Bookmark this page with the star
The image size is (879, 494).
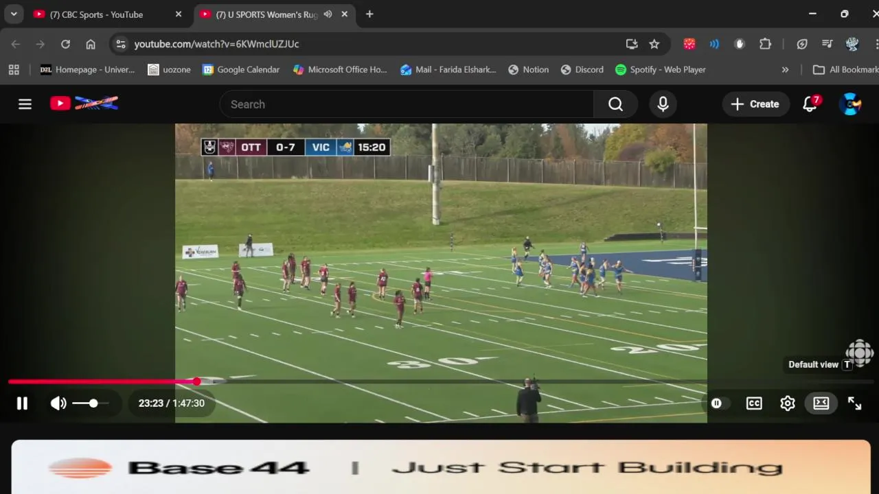[654, 44]
